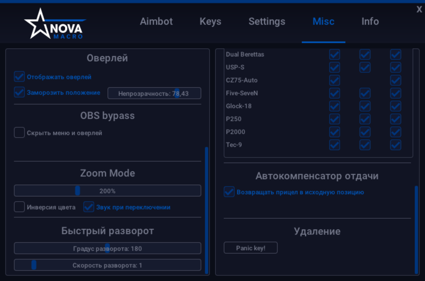Switch to the Aimbot tab
Screen dimensions: 425x281
tap(156, 22)
